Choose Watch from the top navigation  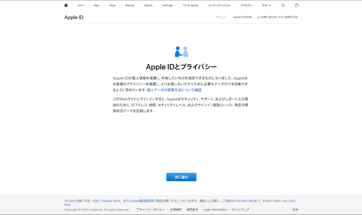[148, 5]
